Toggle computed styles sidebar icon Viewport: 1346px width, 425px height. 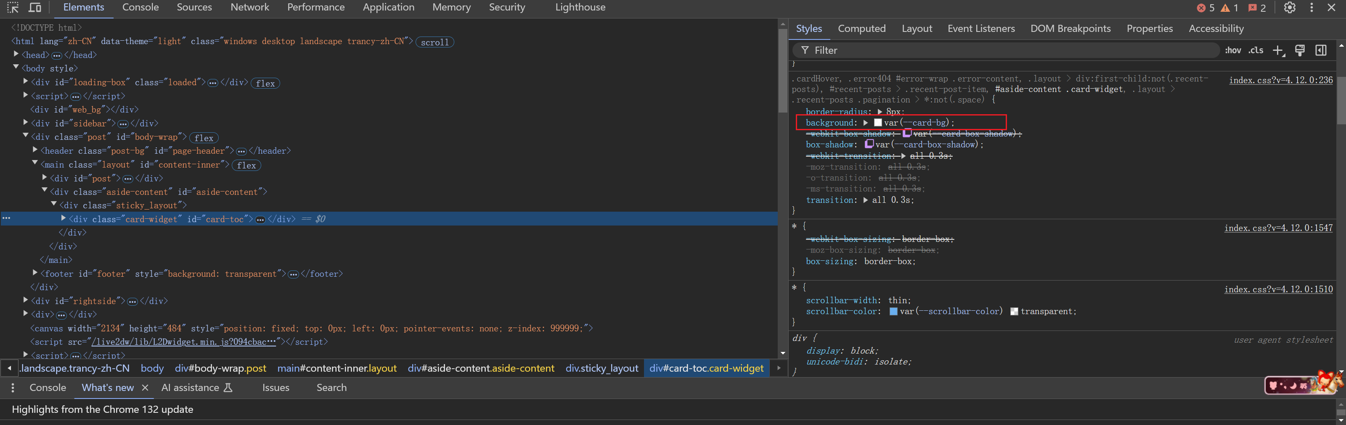pyautogui.click(x=1321, y=50)
